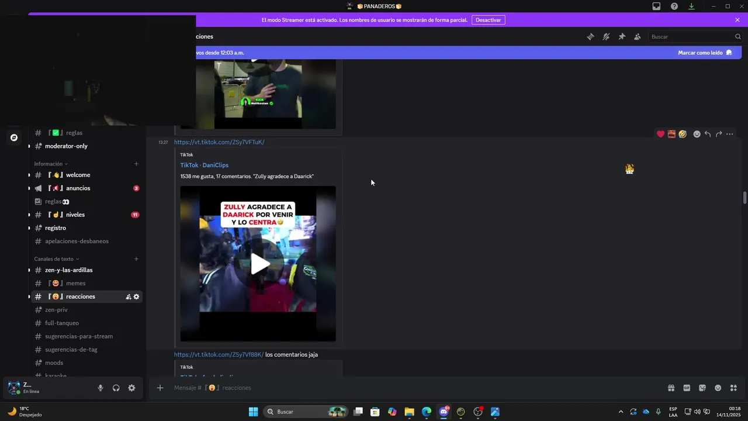The image size is (748, 421).
Task: Open the apps icon in message bar
Action: [733, 388]
